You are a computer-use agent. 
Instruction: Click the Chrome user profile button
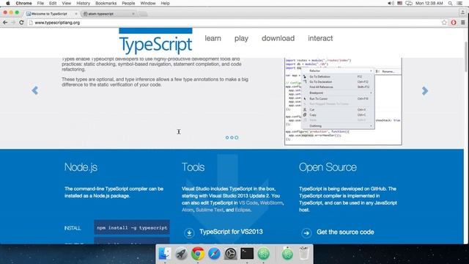pos(462,12)
